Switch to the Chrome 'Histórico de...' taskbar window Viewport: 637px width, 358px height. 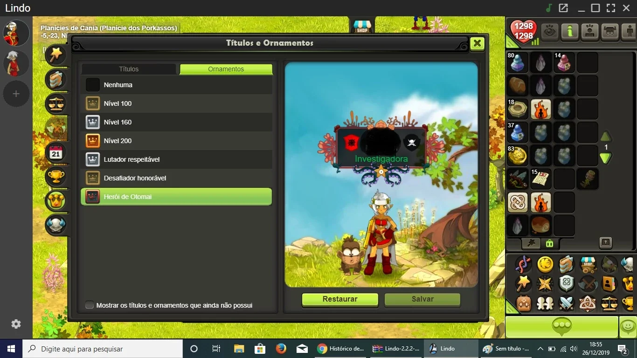pos(340,349)
